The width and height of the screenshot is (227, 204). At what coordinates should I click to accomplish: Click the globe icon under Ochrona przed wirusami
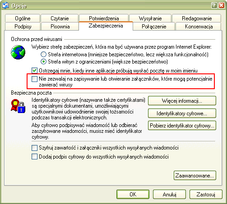[x=18, y=52]
